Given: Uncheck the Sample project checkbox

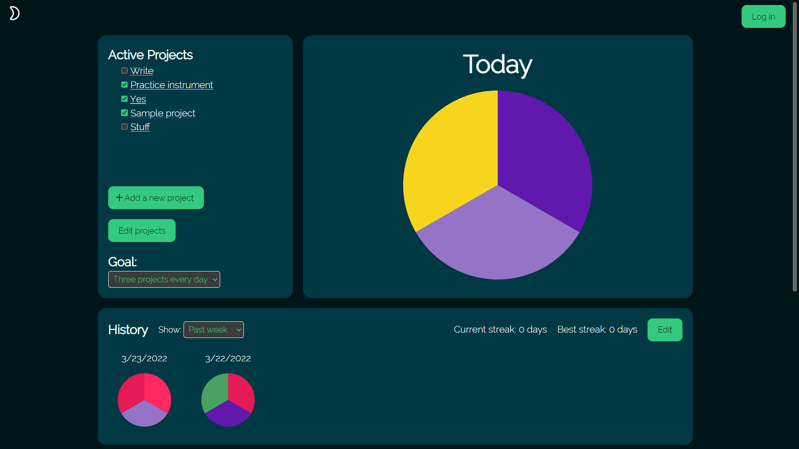Looking at the screenshot, I should [x=124, y=113].
